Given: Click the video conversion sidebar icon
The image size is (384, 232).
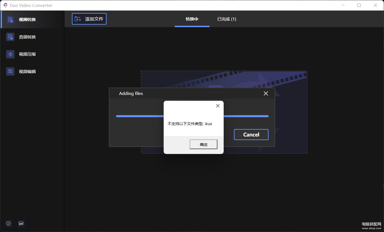Looking at the screenshot, I should (10, 19).
